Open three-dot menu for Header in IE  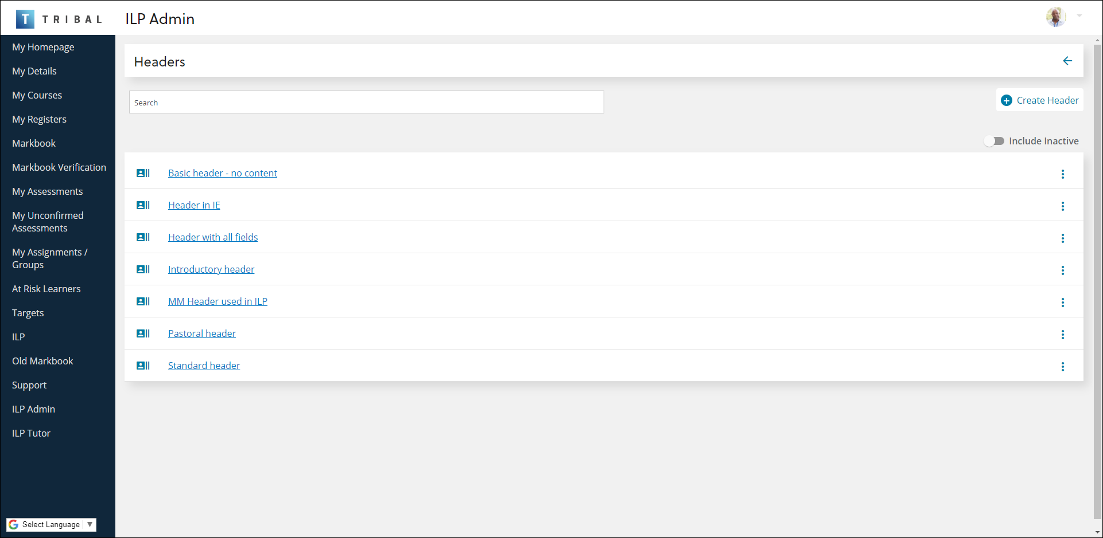[x=1062, y=206]
